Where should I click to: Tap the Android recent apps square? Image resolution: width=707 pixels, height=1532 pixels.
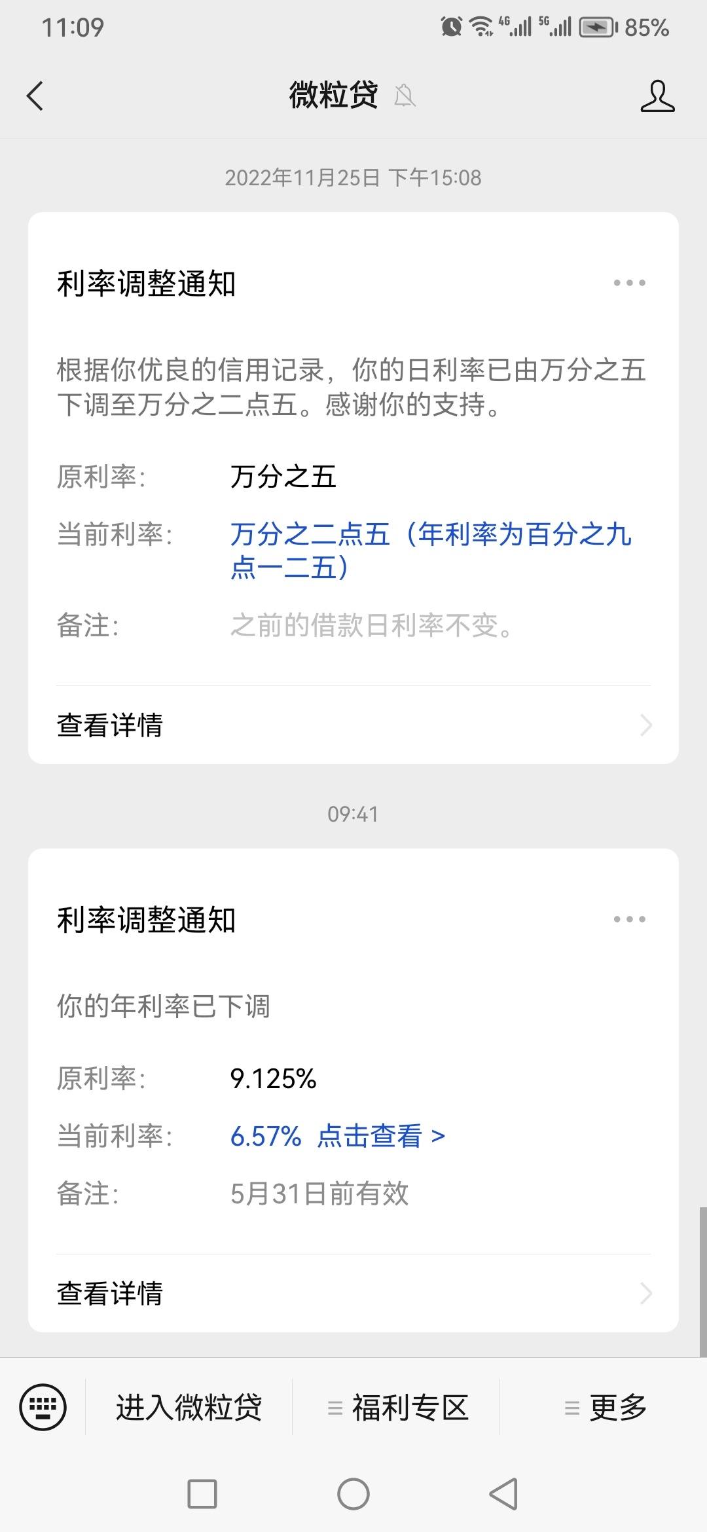(x=202, y=1494)
